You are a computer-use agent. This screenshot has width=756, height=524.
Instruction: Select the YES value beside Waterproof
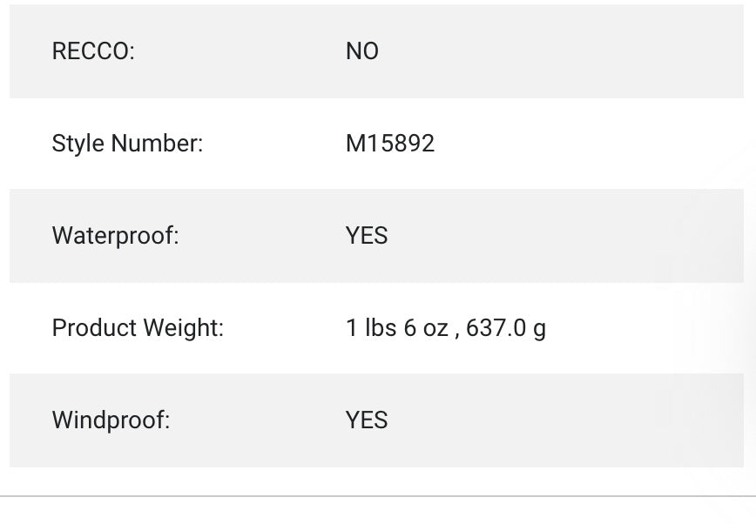click(366, 236)
